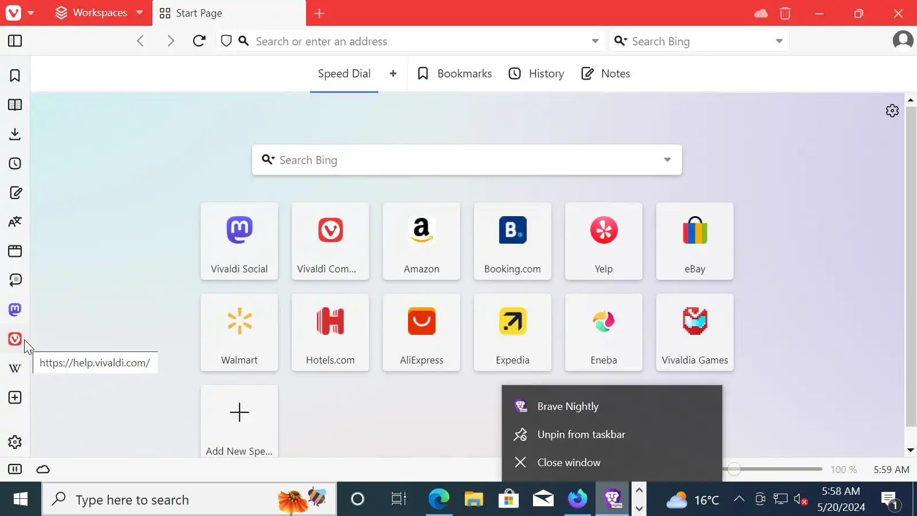Open the Booking.com speed dial
Viewport: 917px width, 516px height.
tap(512, 241)
